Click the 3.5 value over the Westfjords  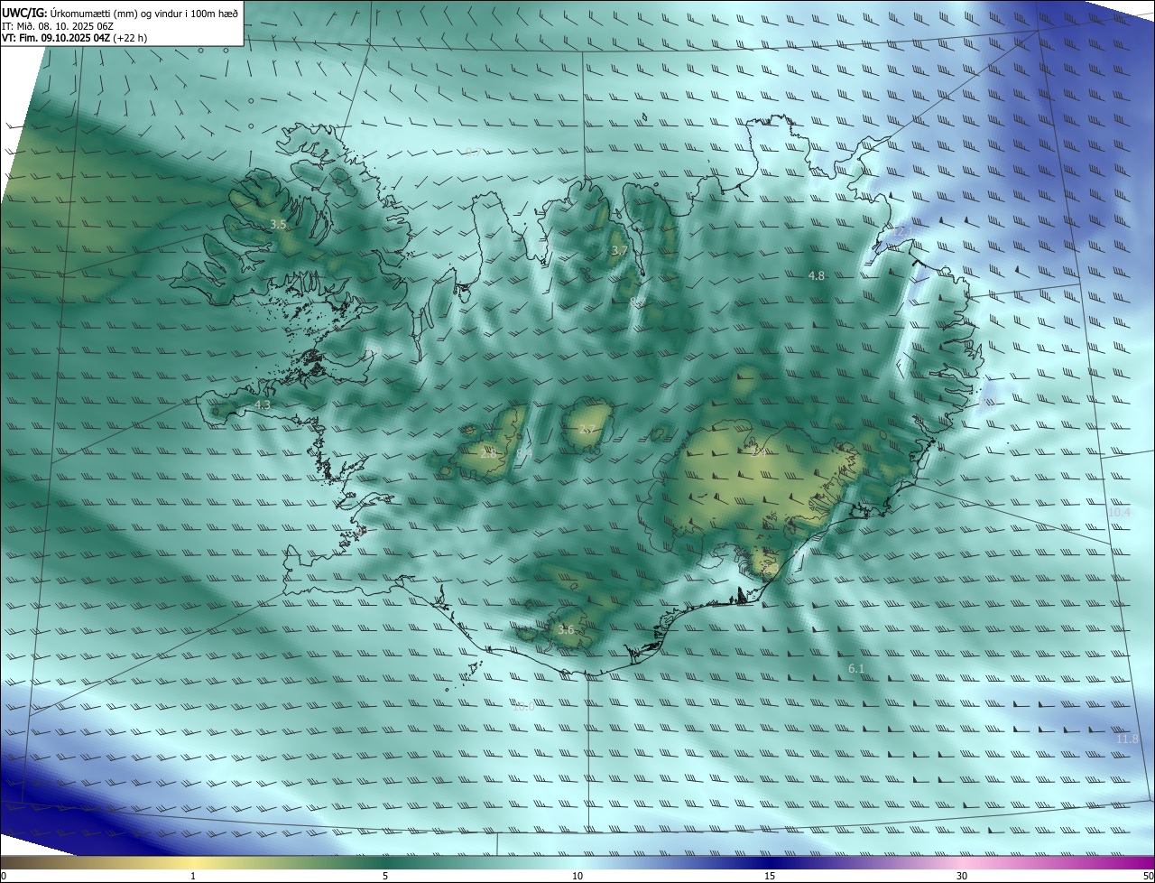pos(278,224)
